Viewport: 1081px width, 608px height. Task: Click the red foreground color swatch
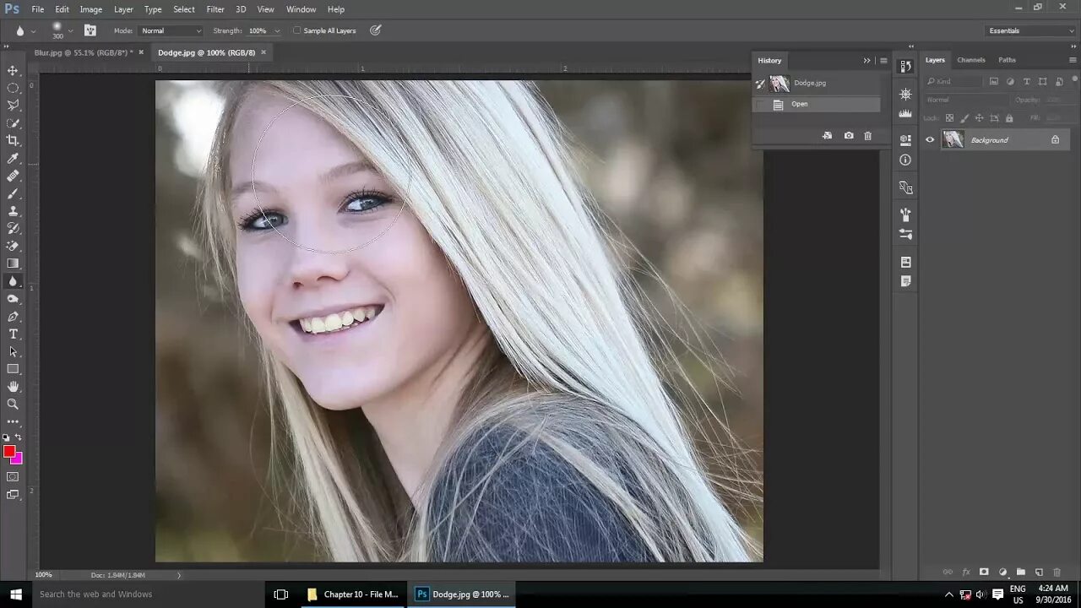[9, 451]
